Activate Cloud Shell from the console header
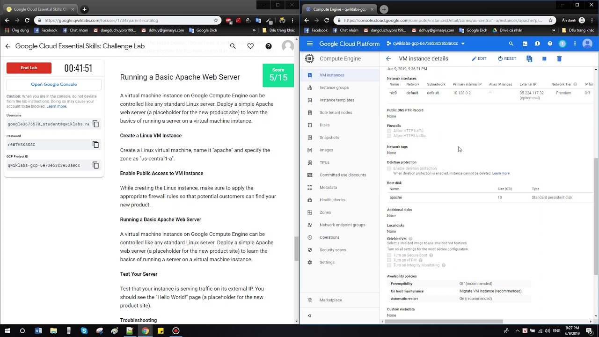 tap(525, 44)
